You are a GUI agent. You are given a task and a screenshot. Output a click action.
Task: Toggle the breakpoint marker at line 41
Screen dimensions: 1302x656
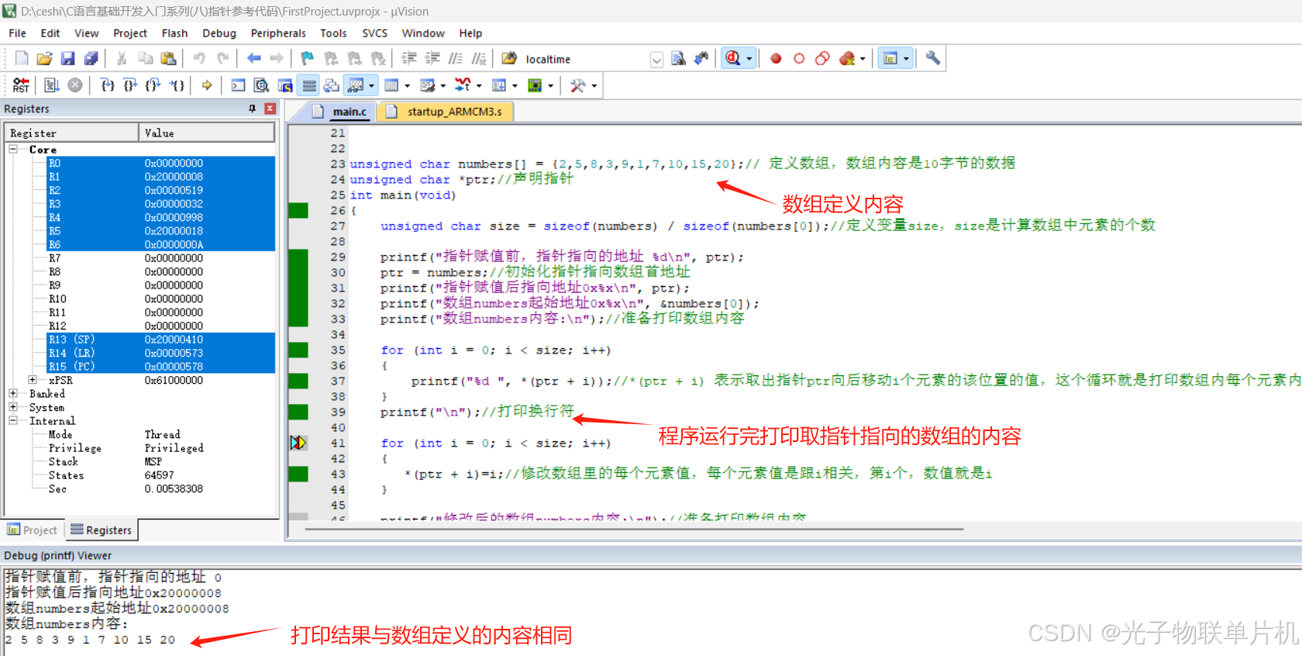(x=298, y=443)
